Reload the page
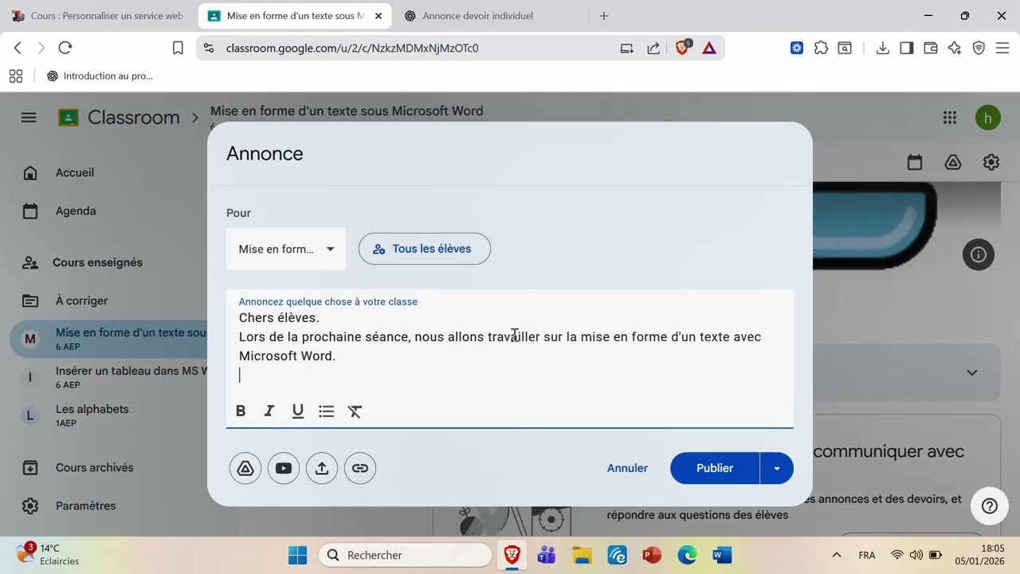Screen dimensions: 1020x574 click(65, 48)
